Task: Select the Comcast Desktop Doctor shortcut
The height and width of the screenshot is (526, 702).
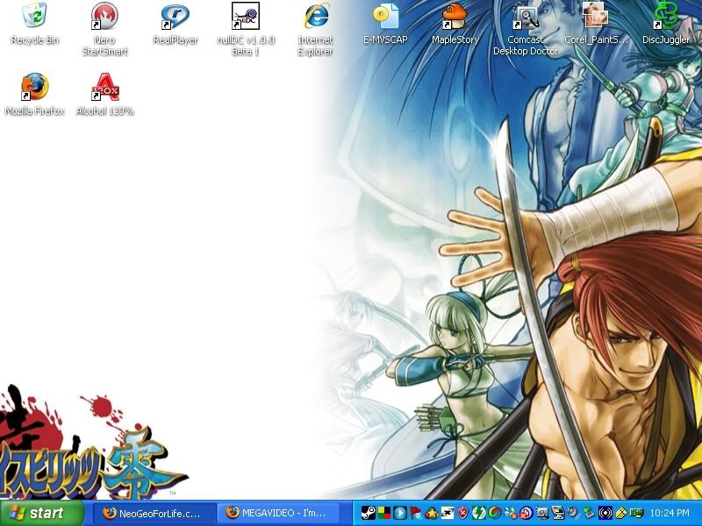Action: [x=526, y=30]
